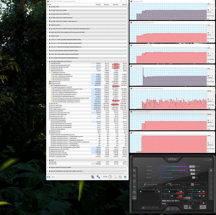
Task: Click the Core Clock slider handle
Action: click(x=169, y=192)
